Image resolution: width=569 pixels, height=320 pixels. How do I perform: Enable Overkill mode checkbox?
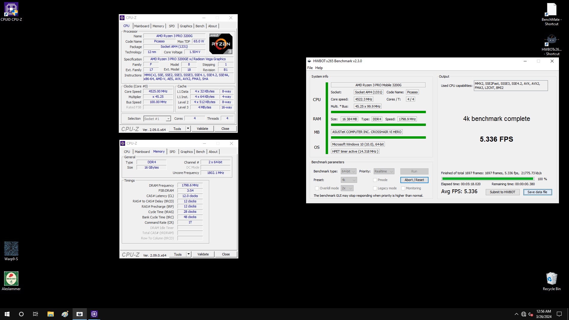tap(317, 188)
